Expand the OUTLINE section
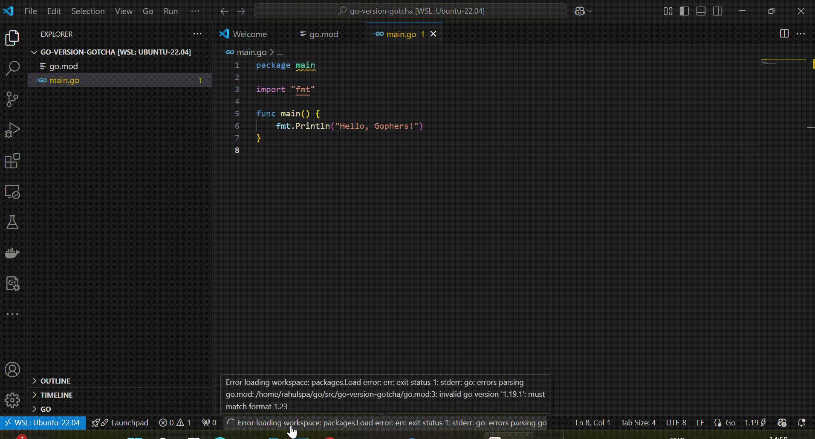This screenshot has height=439, width=815. point(55,381)
